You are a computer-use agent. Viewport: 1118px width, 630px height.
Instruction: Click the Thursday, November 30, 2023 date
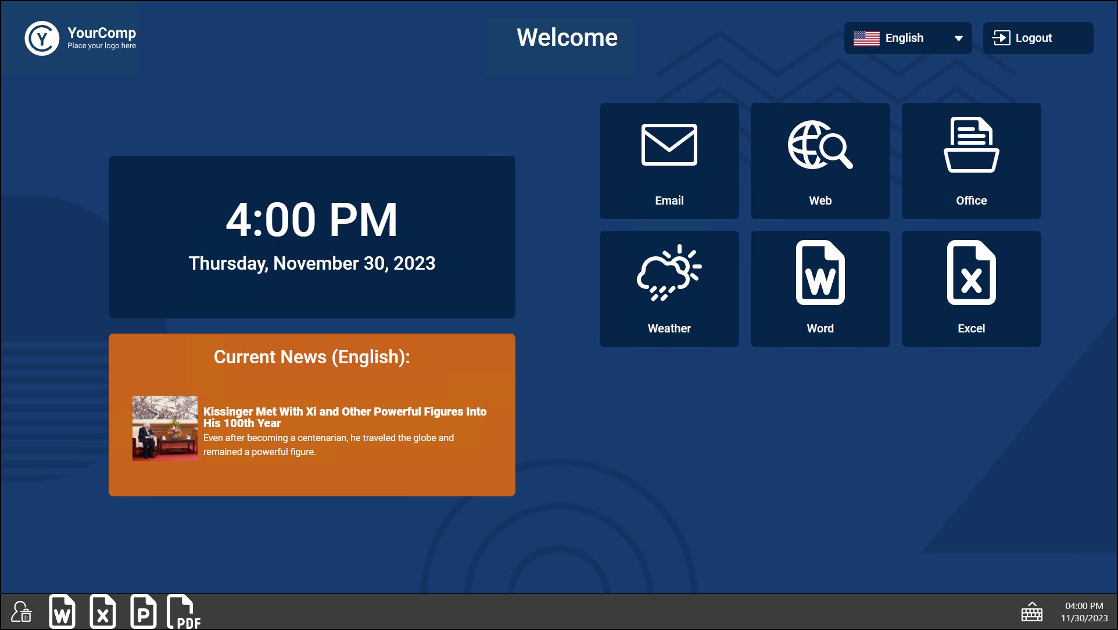coord(312,263)
